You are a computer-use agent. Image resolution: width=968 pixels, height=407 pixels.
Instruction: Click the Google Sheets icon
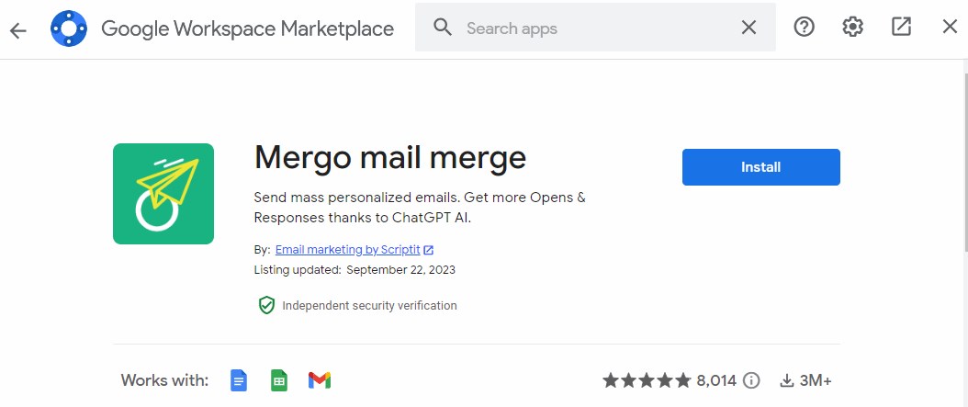[x=279, y=380]
